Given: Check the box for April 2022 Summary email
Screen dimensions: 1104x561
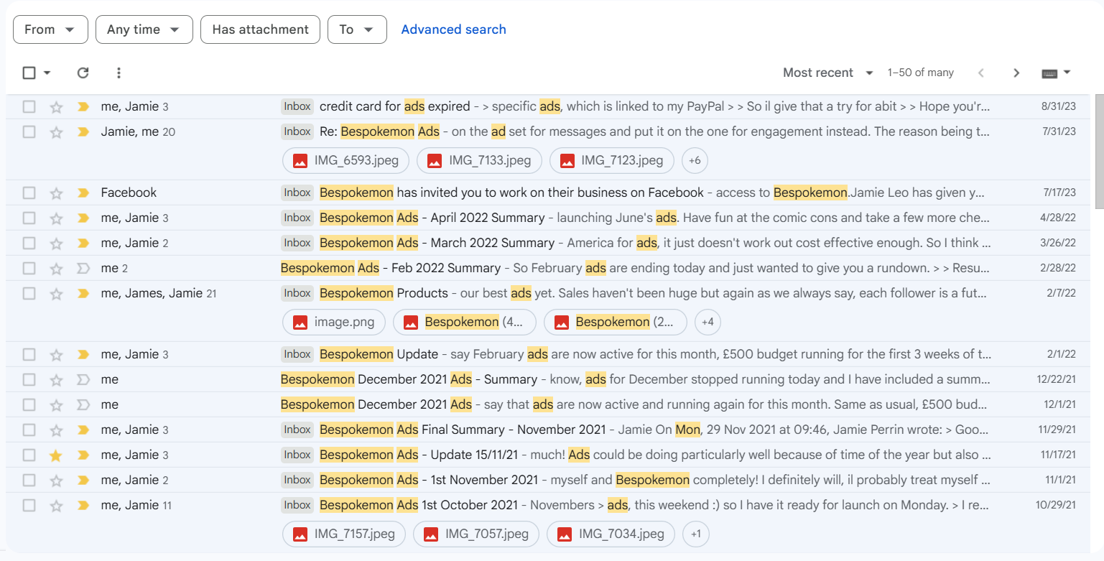Looking at the screenshot, I should pyautogui.click(x=29, y=218).
